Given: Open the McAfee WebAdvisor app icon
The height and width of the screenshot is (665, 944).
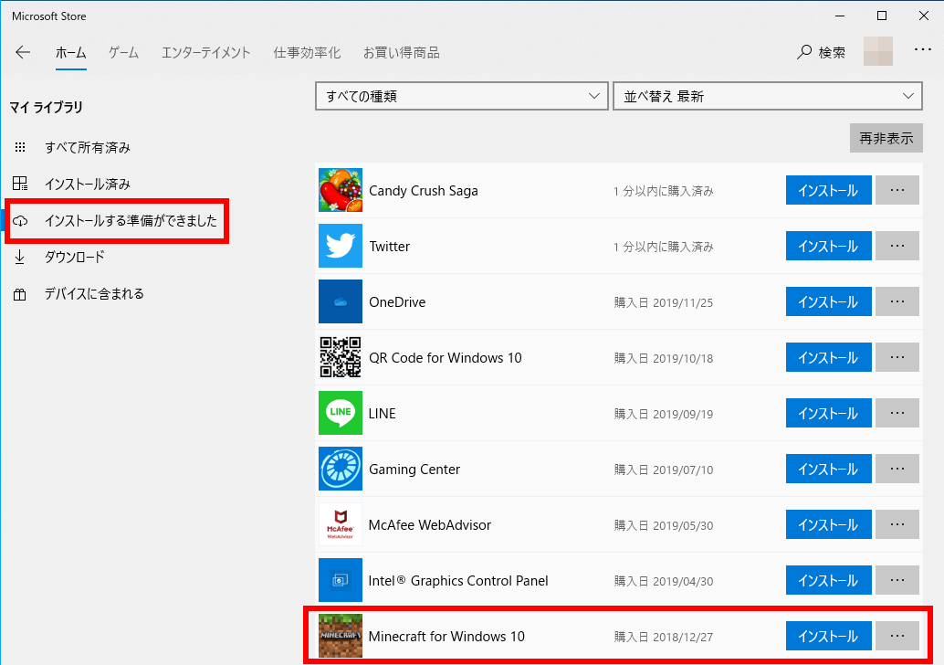Looking at the screenshot, I should pos(341,524).
